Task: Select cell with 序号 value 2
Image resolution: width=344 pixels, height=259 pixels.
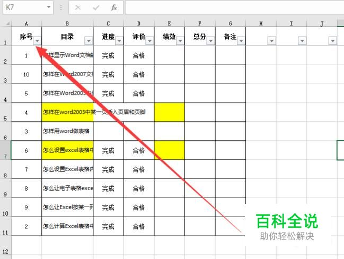Action: [27, 226]
